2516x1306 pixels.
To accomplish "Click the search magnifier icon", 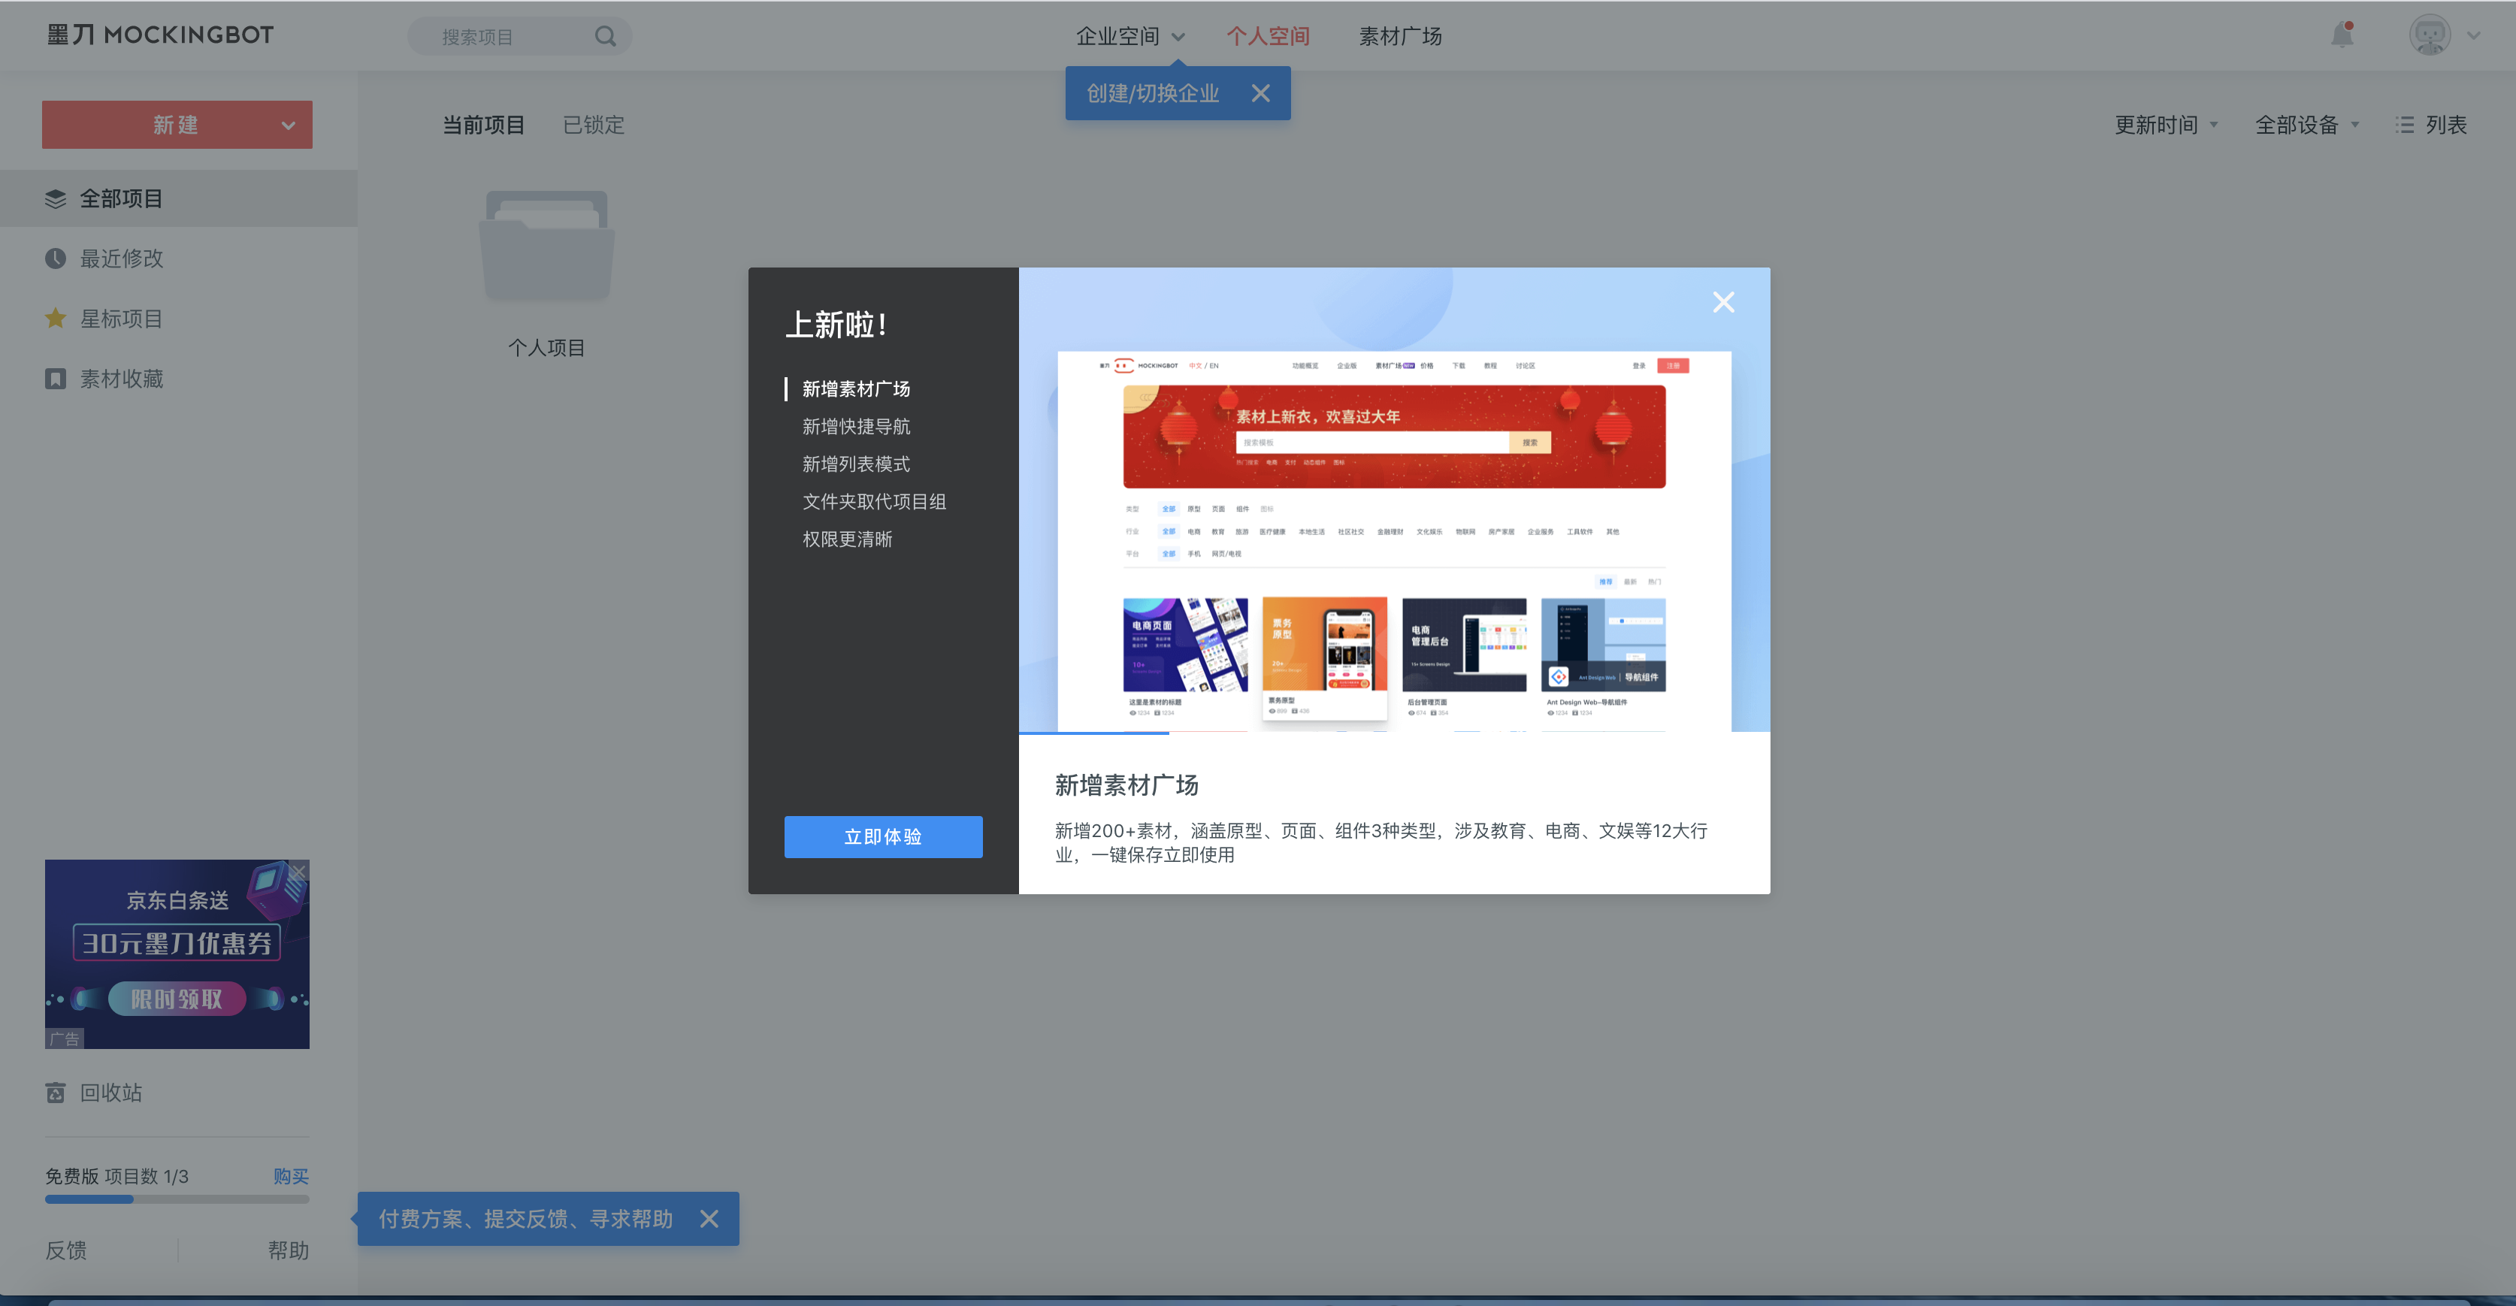I will 606,36.
